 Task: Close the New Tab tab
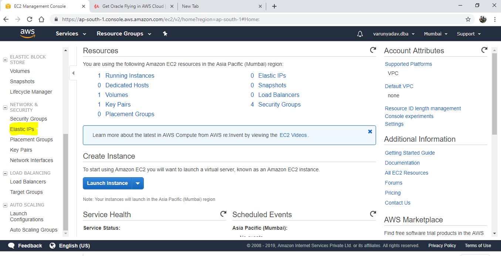(260, 6)
